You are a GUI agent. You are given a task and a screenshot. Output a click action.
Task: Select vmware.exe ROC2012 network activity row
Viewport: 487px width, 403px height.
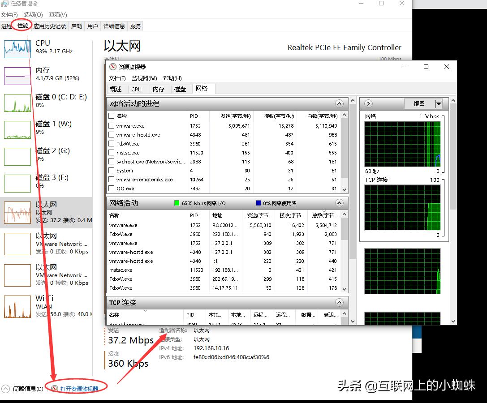pos(224,225)
